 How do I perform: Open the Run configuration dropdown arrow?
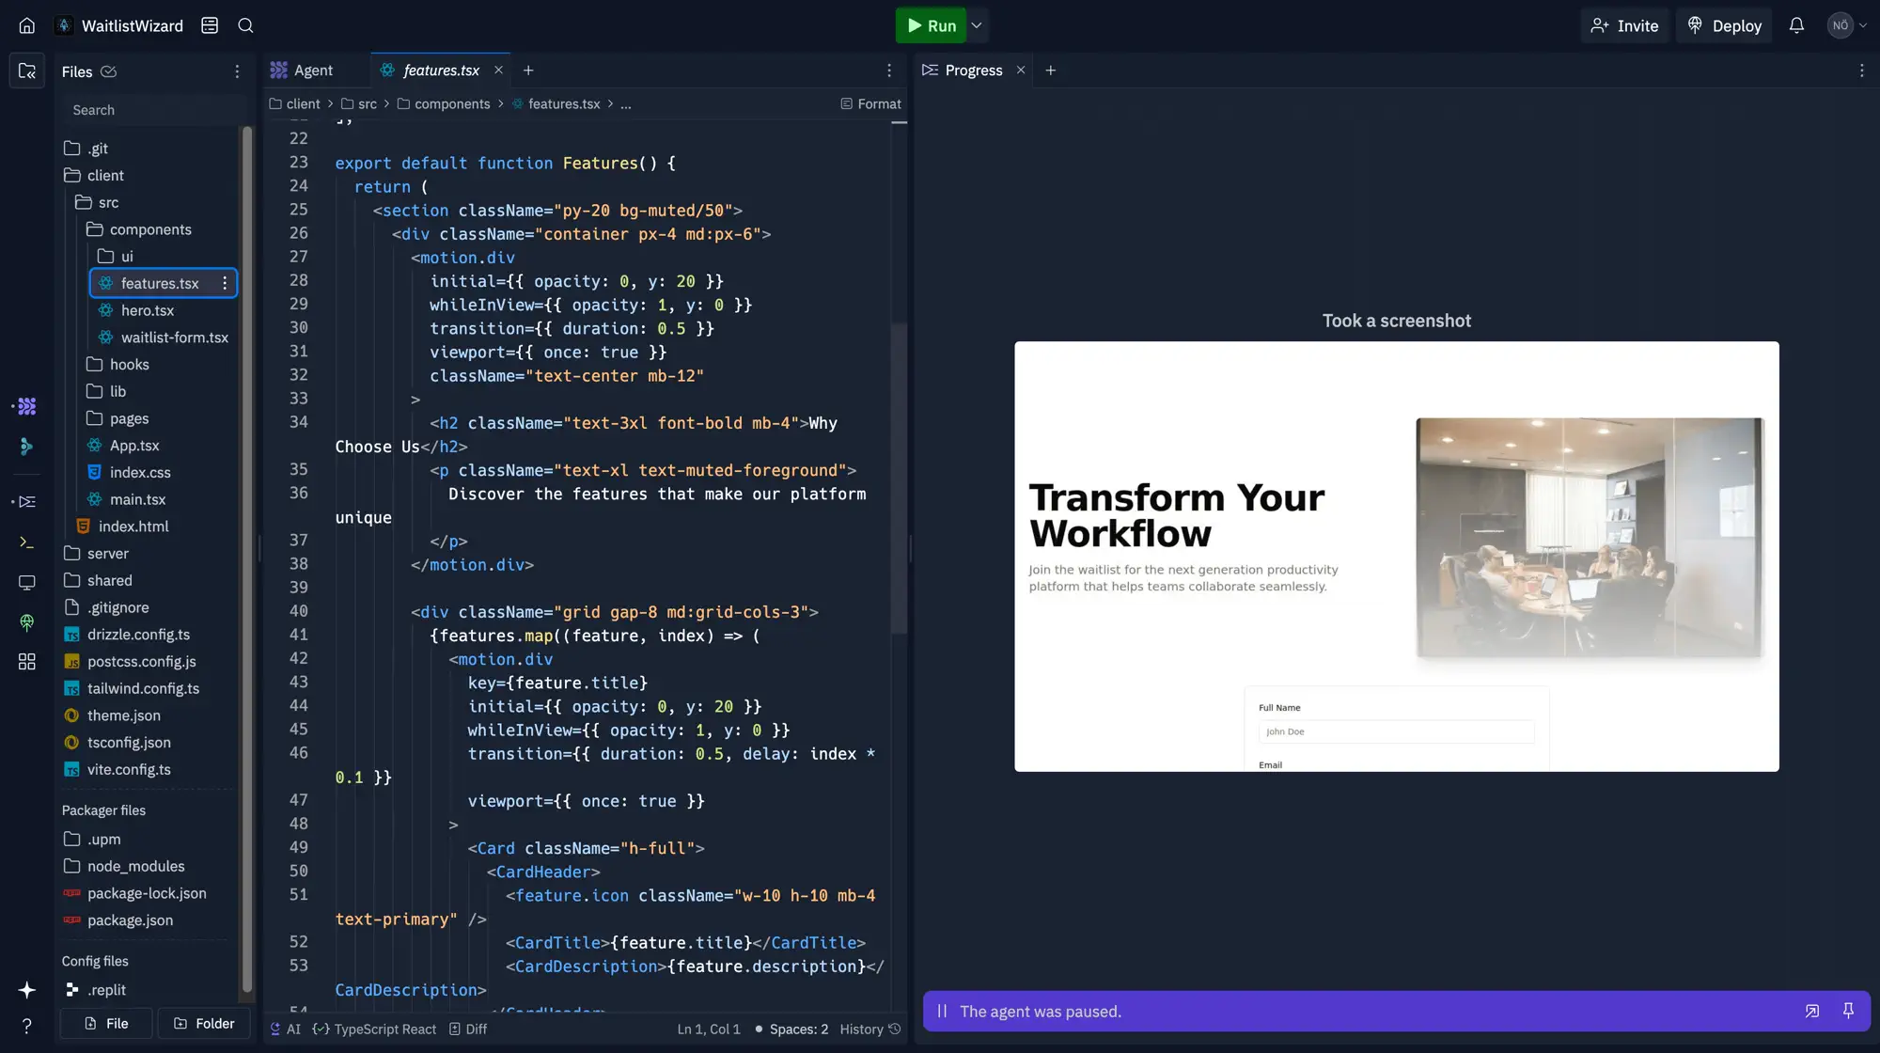coord(977,25)
